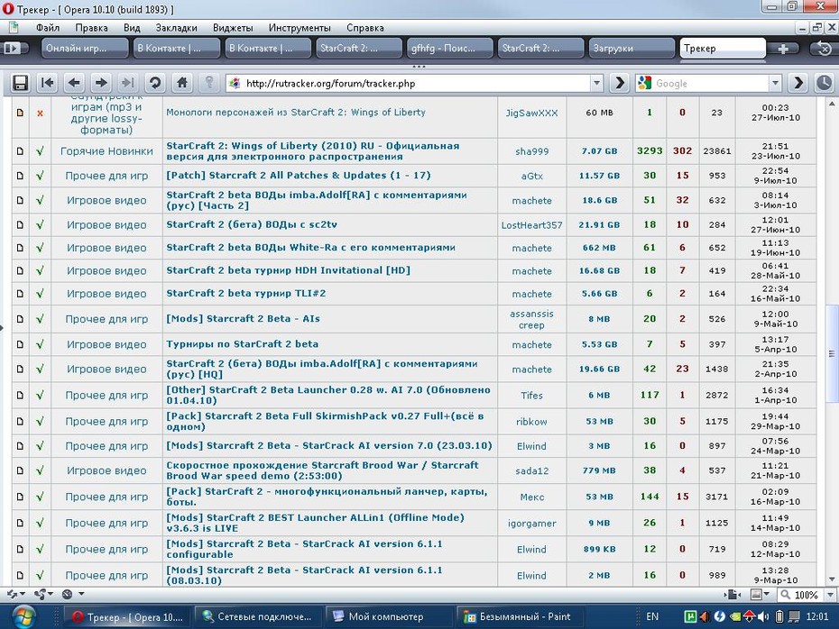Click the save page floppy icon
This screenshot has width=839, height=629.
tap(21, 83)
